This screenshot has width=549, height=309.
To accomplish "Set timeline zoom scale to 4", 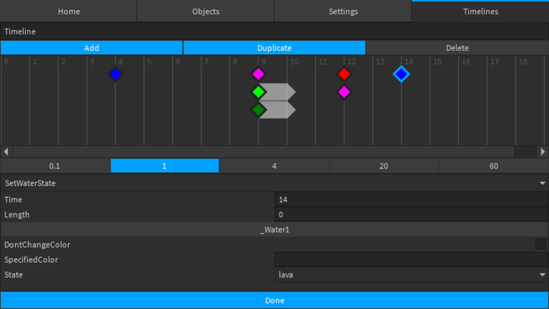I will 274,166.
